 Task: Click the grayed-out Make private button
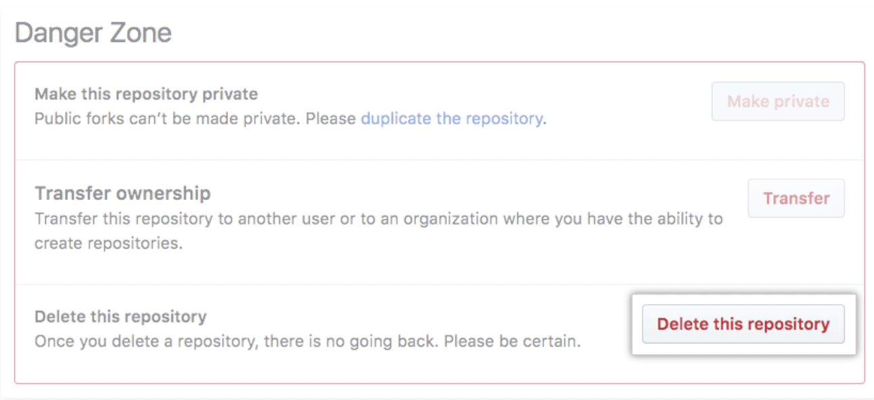778,101
